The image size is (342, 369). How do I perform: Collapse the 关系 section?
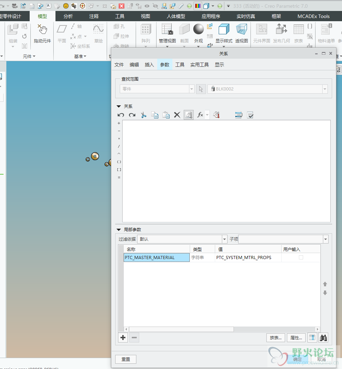coord(119,106)
